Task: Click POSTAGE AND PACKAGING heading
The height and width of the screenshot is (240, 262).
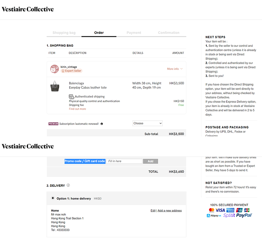Action: tap(227, 127)
